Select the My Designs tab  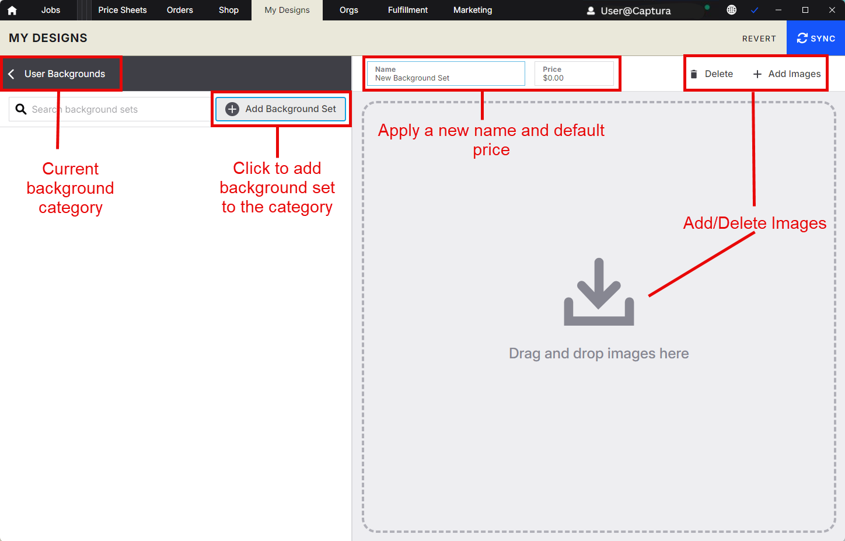tap(287, 10)
